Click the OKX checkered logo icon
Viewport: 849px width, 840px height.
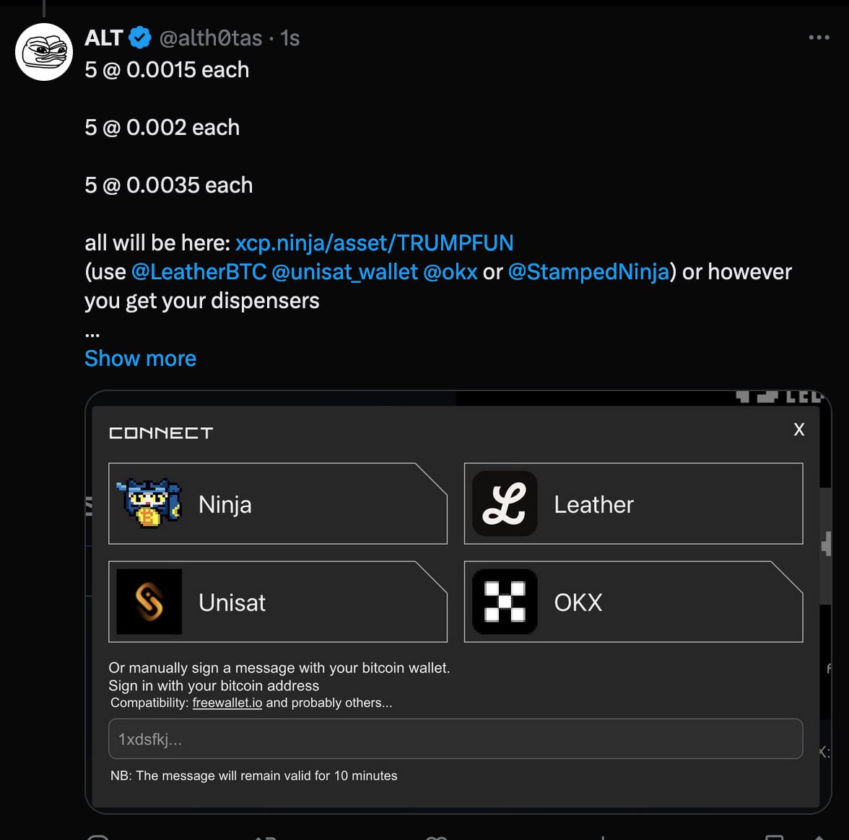point(505,602)
